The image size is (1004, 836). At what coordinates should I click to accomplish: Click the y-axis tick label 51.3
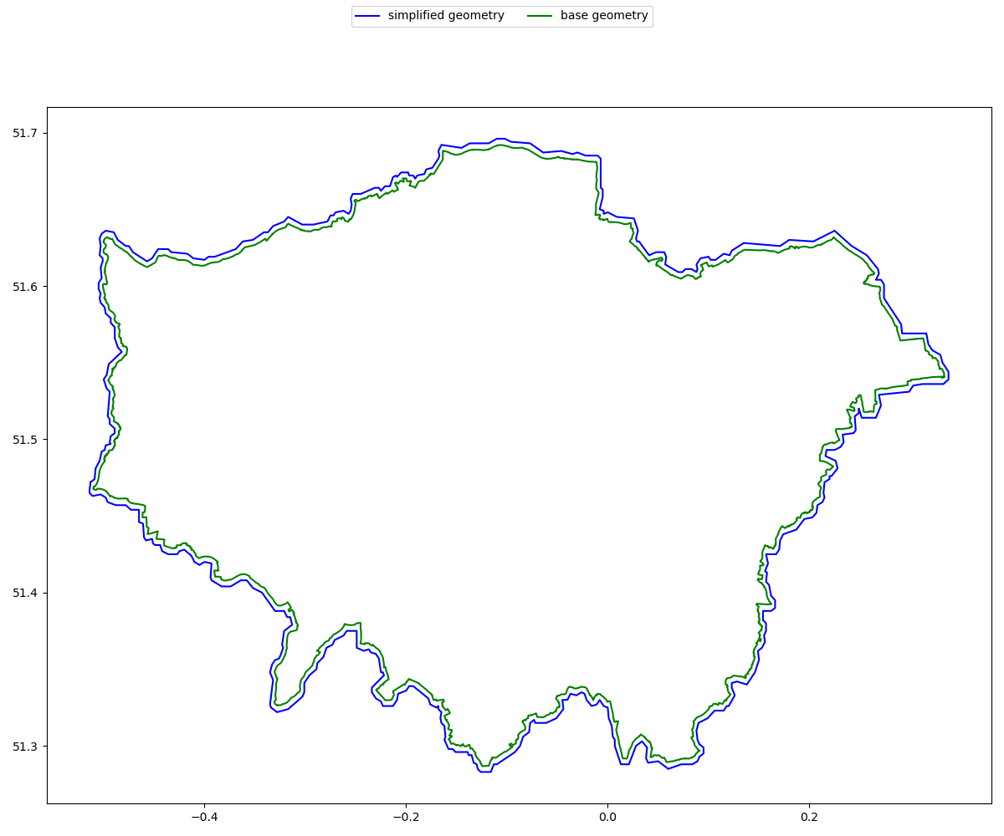tap(27, 746)
